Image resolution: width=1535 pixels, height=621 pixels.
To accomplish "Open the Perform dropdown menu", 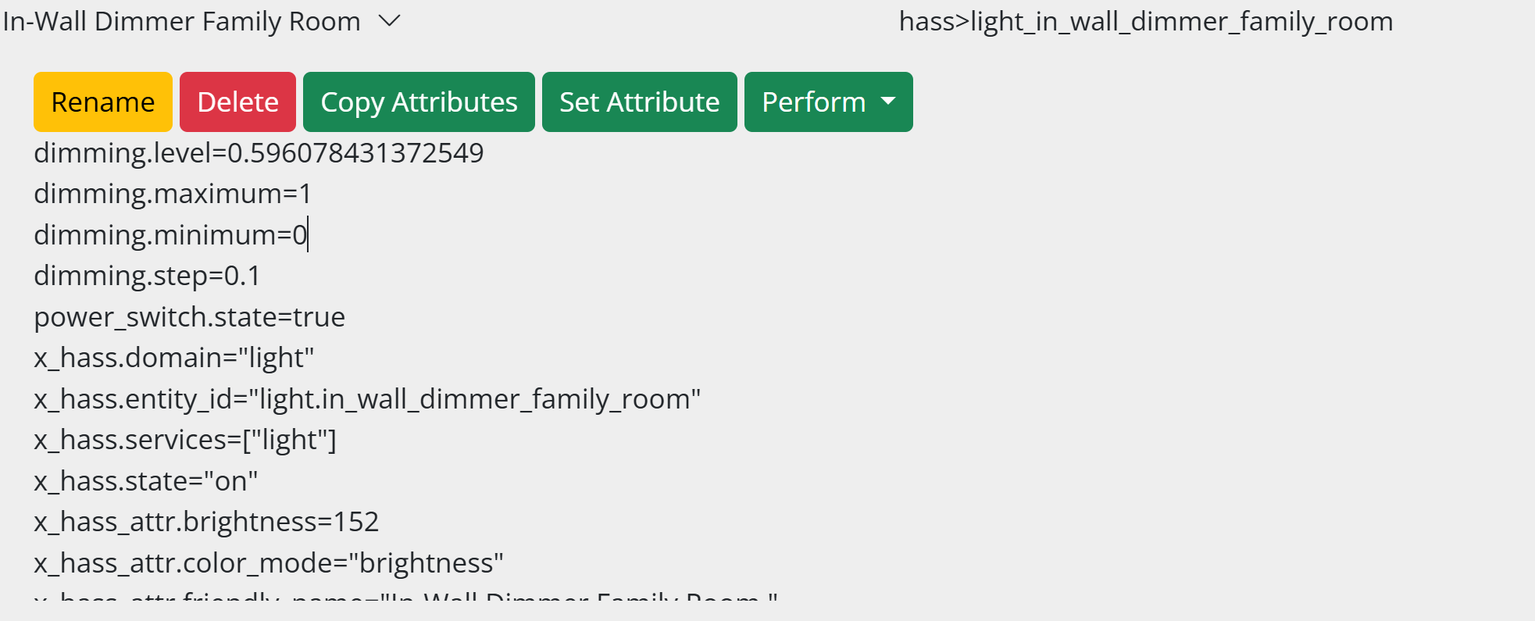I will click(x=829, y=102).
